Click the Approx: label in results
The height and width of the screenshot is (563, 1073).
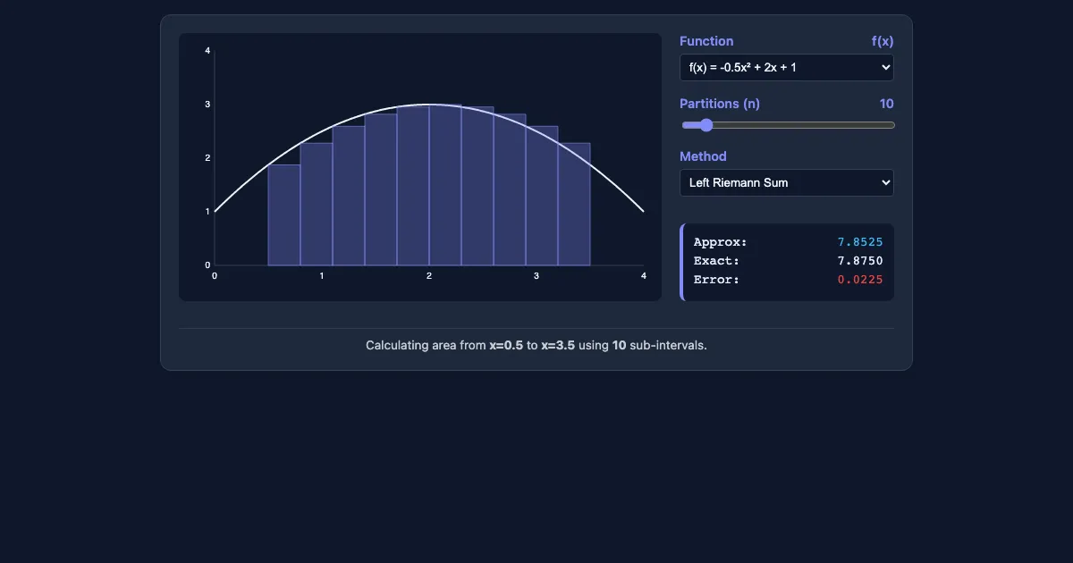pyautogui.click(x=720, y=242)
